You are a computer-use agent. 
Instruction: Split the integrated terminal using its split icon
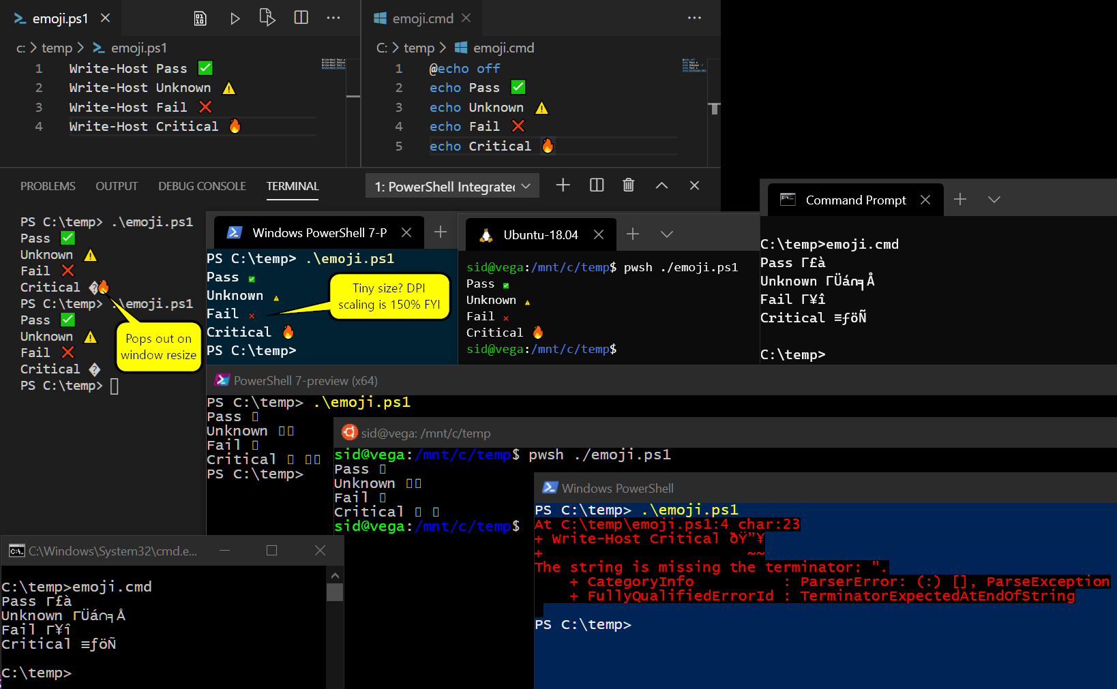[597, 185]
